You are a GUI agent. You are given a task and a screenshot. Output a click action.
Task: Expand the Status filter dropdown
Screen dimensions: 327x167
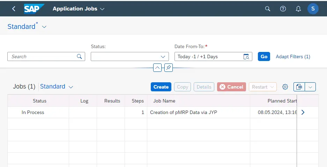coord(163,56)
